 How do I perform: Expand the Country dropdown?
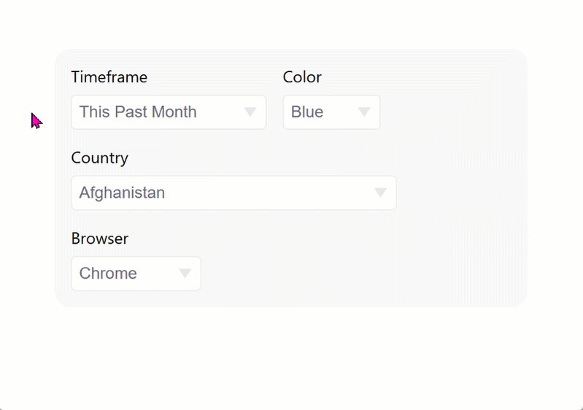(x=233, y=193)
